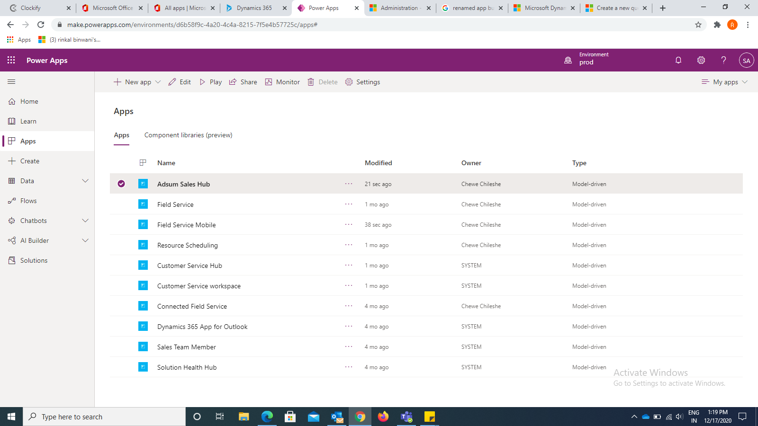The image size is (758, 426).
Task: Open the Create page from sidebar
Action: click(30, 161)
